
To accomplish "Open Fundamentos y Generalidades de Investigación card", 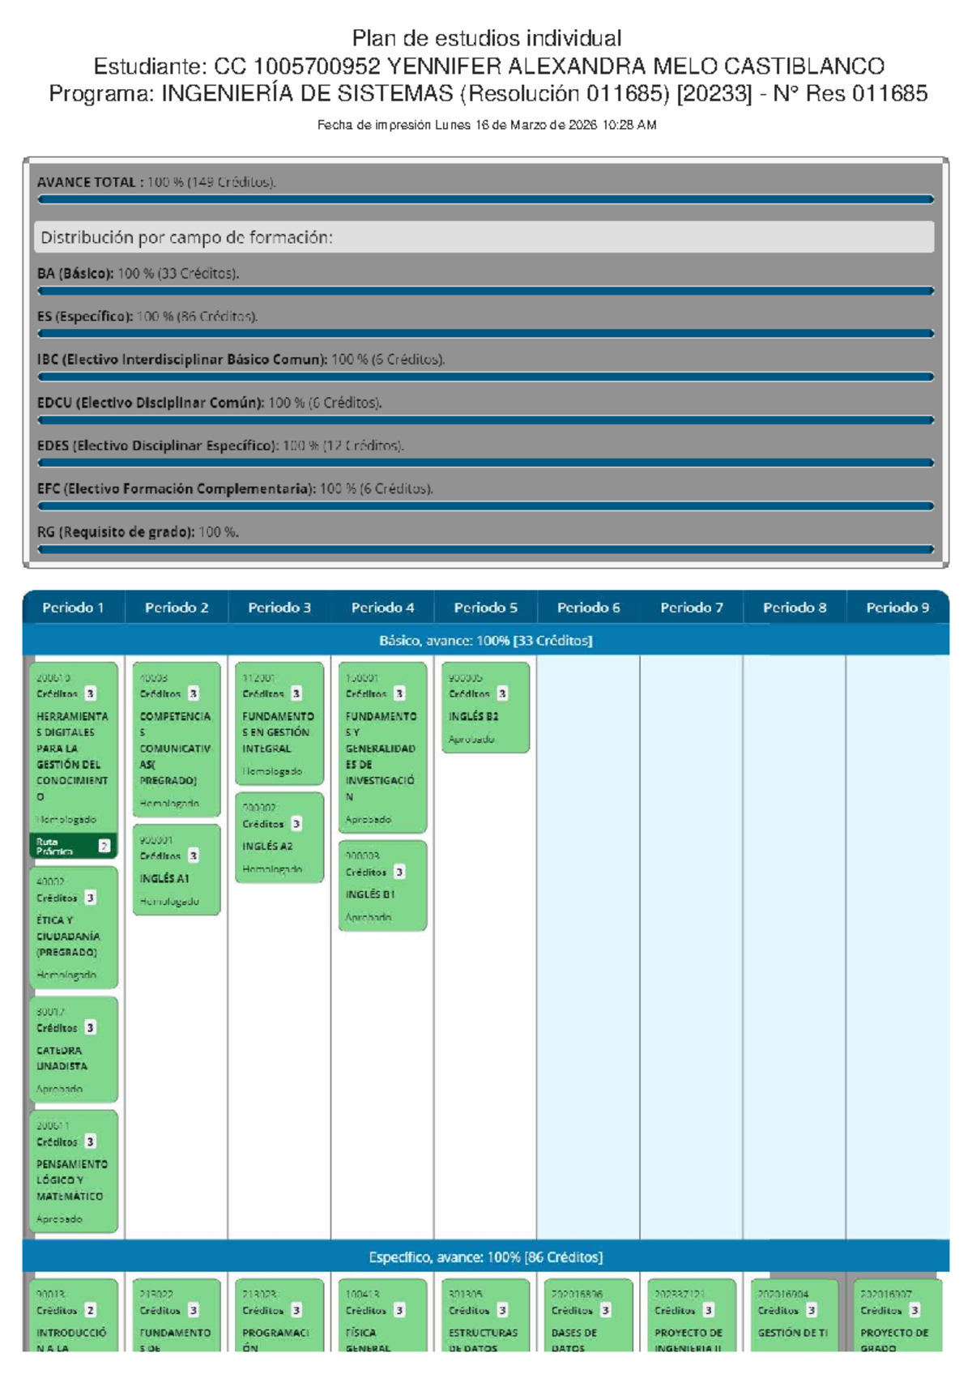I will click(x=382, y=747).
